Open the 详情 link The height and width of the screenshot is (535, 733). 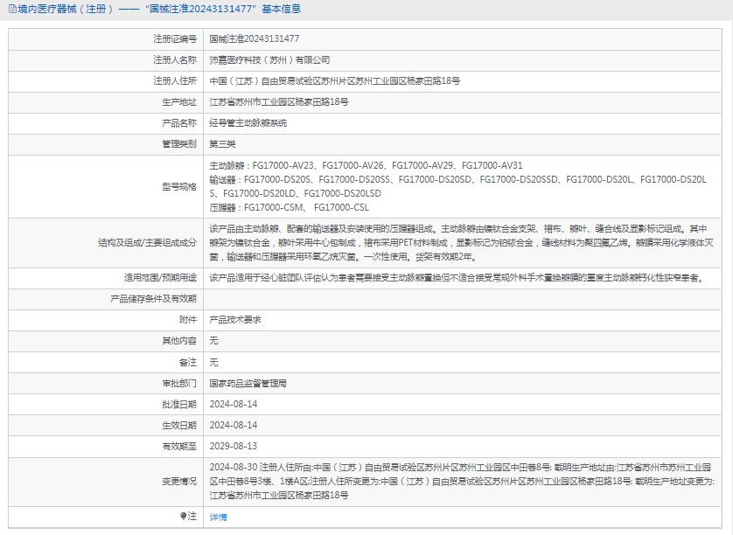tap(218, 517)
